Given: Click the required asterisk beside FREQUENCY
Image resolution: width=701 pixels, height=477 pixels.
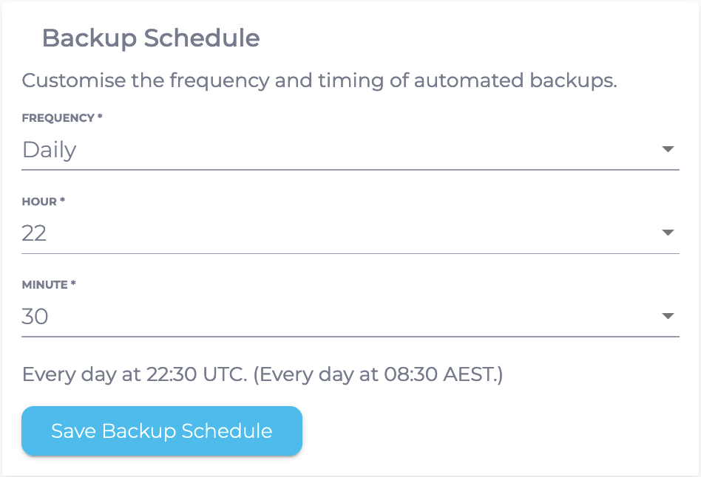Looking at the screenshot, I should pos(100,118).
